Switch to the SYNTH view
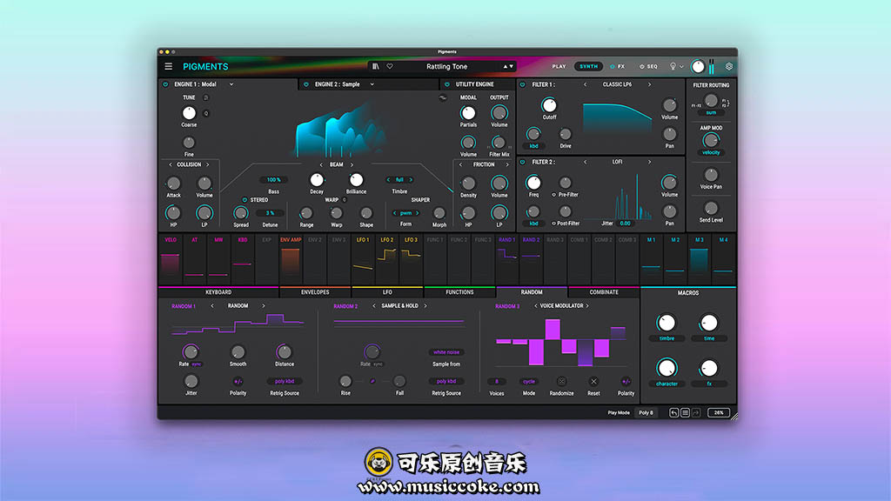The image size is (891, 501). 588,66
